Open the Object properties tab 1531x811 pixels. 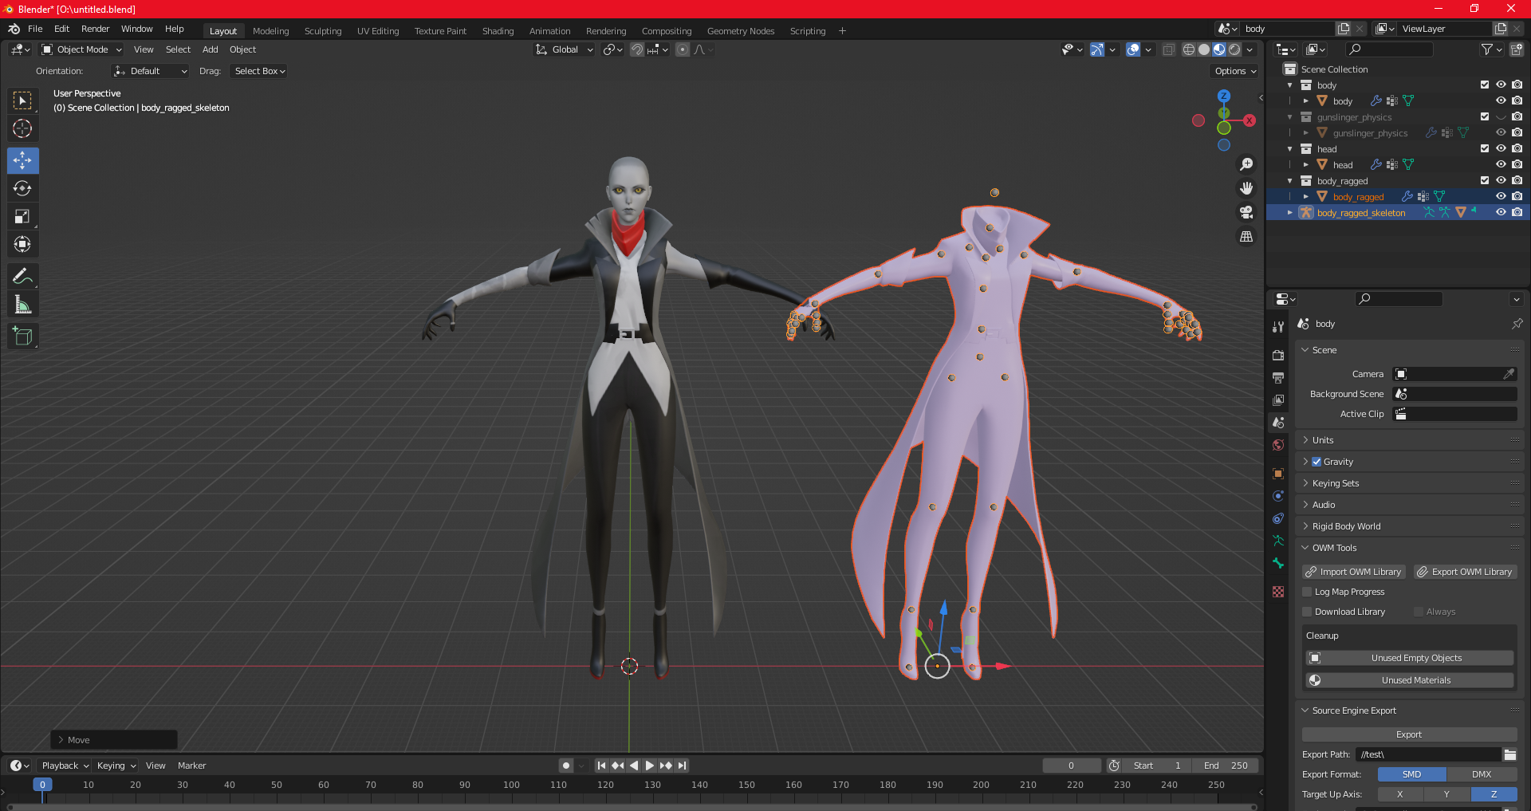[x=1278, y=474]
